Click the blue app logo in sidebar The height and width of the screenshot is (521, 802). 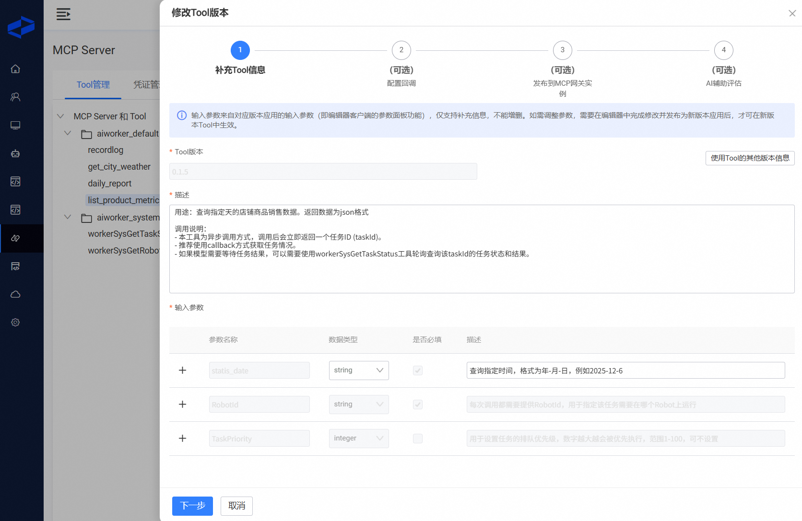coord(21,27)
